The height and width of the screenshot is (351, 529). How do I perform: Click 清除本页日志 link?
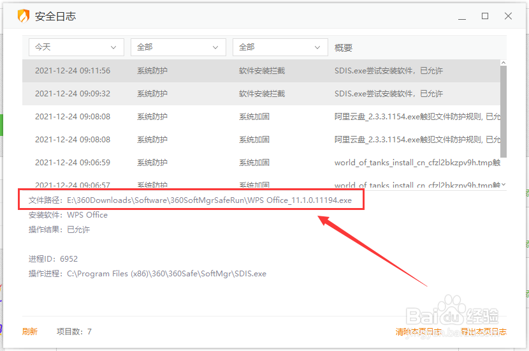pos(419,332)
